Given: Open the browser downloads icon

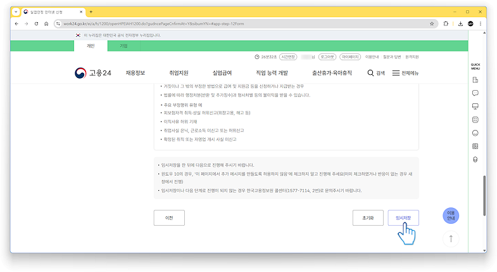Looking at the screenshot, I should click(x=460, y=24).
